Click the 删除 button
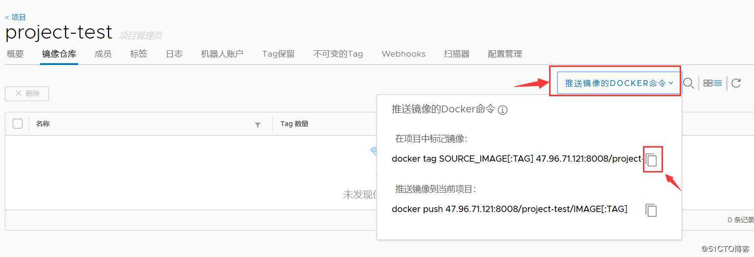This screenshot has height=257, width=754. point(27,93)
